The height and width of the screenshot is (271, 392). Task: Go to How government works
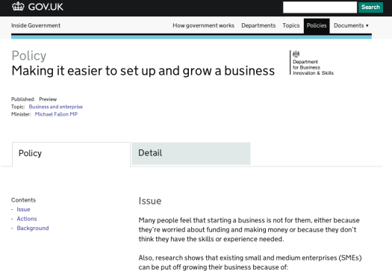(204, 25)
